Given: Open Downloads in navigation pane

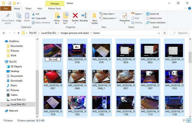Looking at the screenshot, I should (15, 81).
